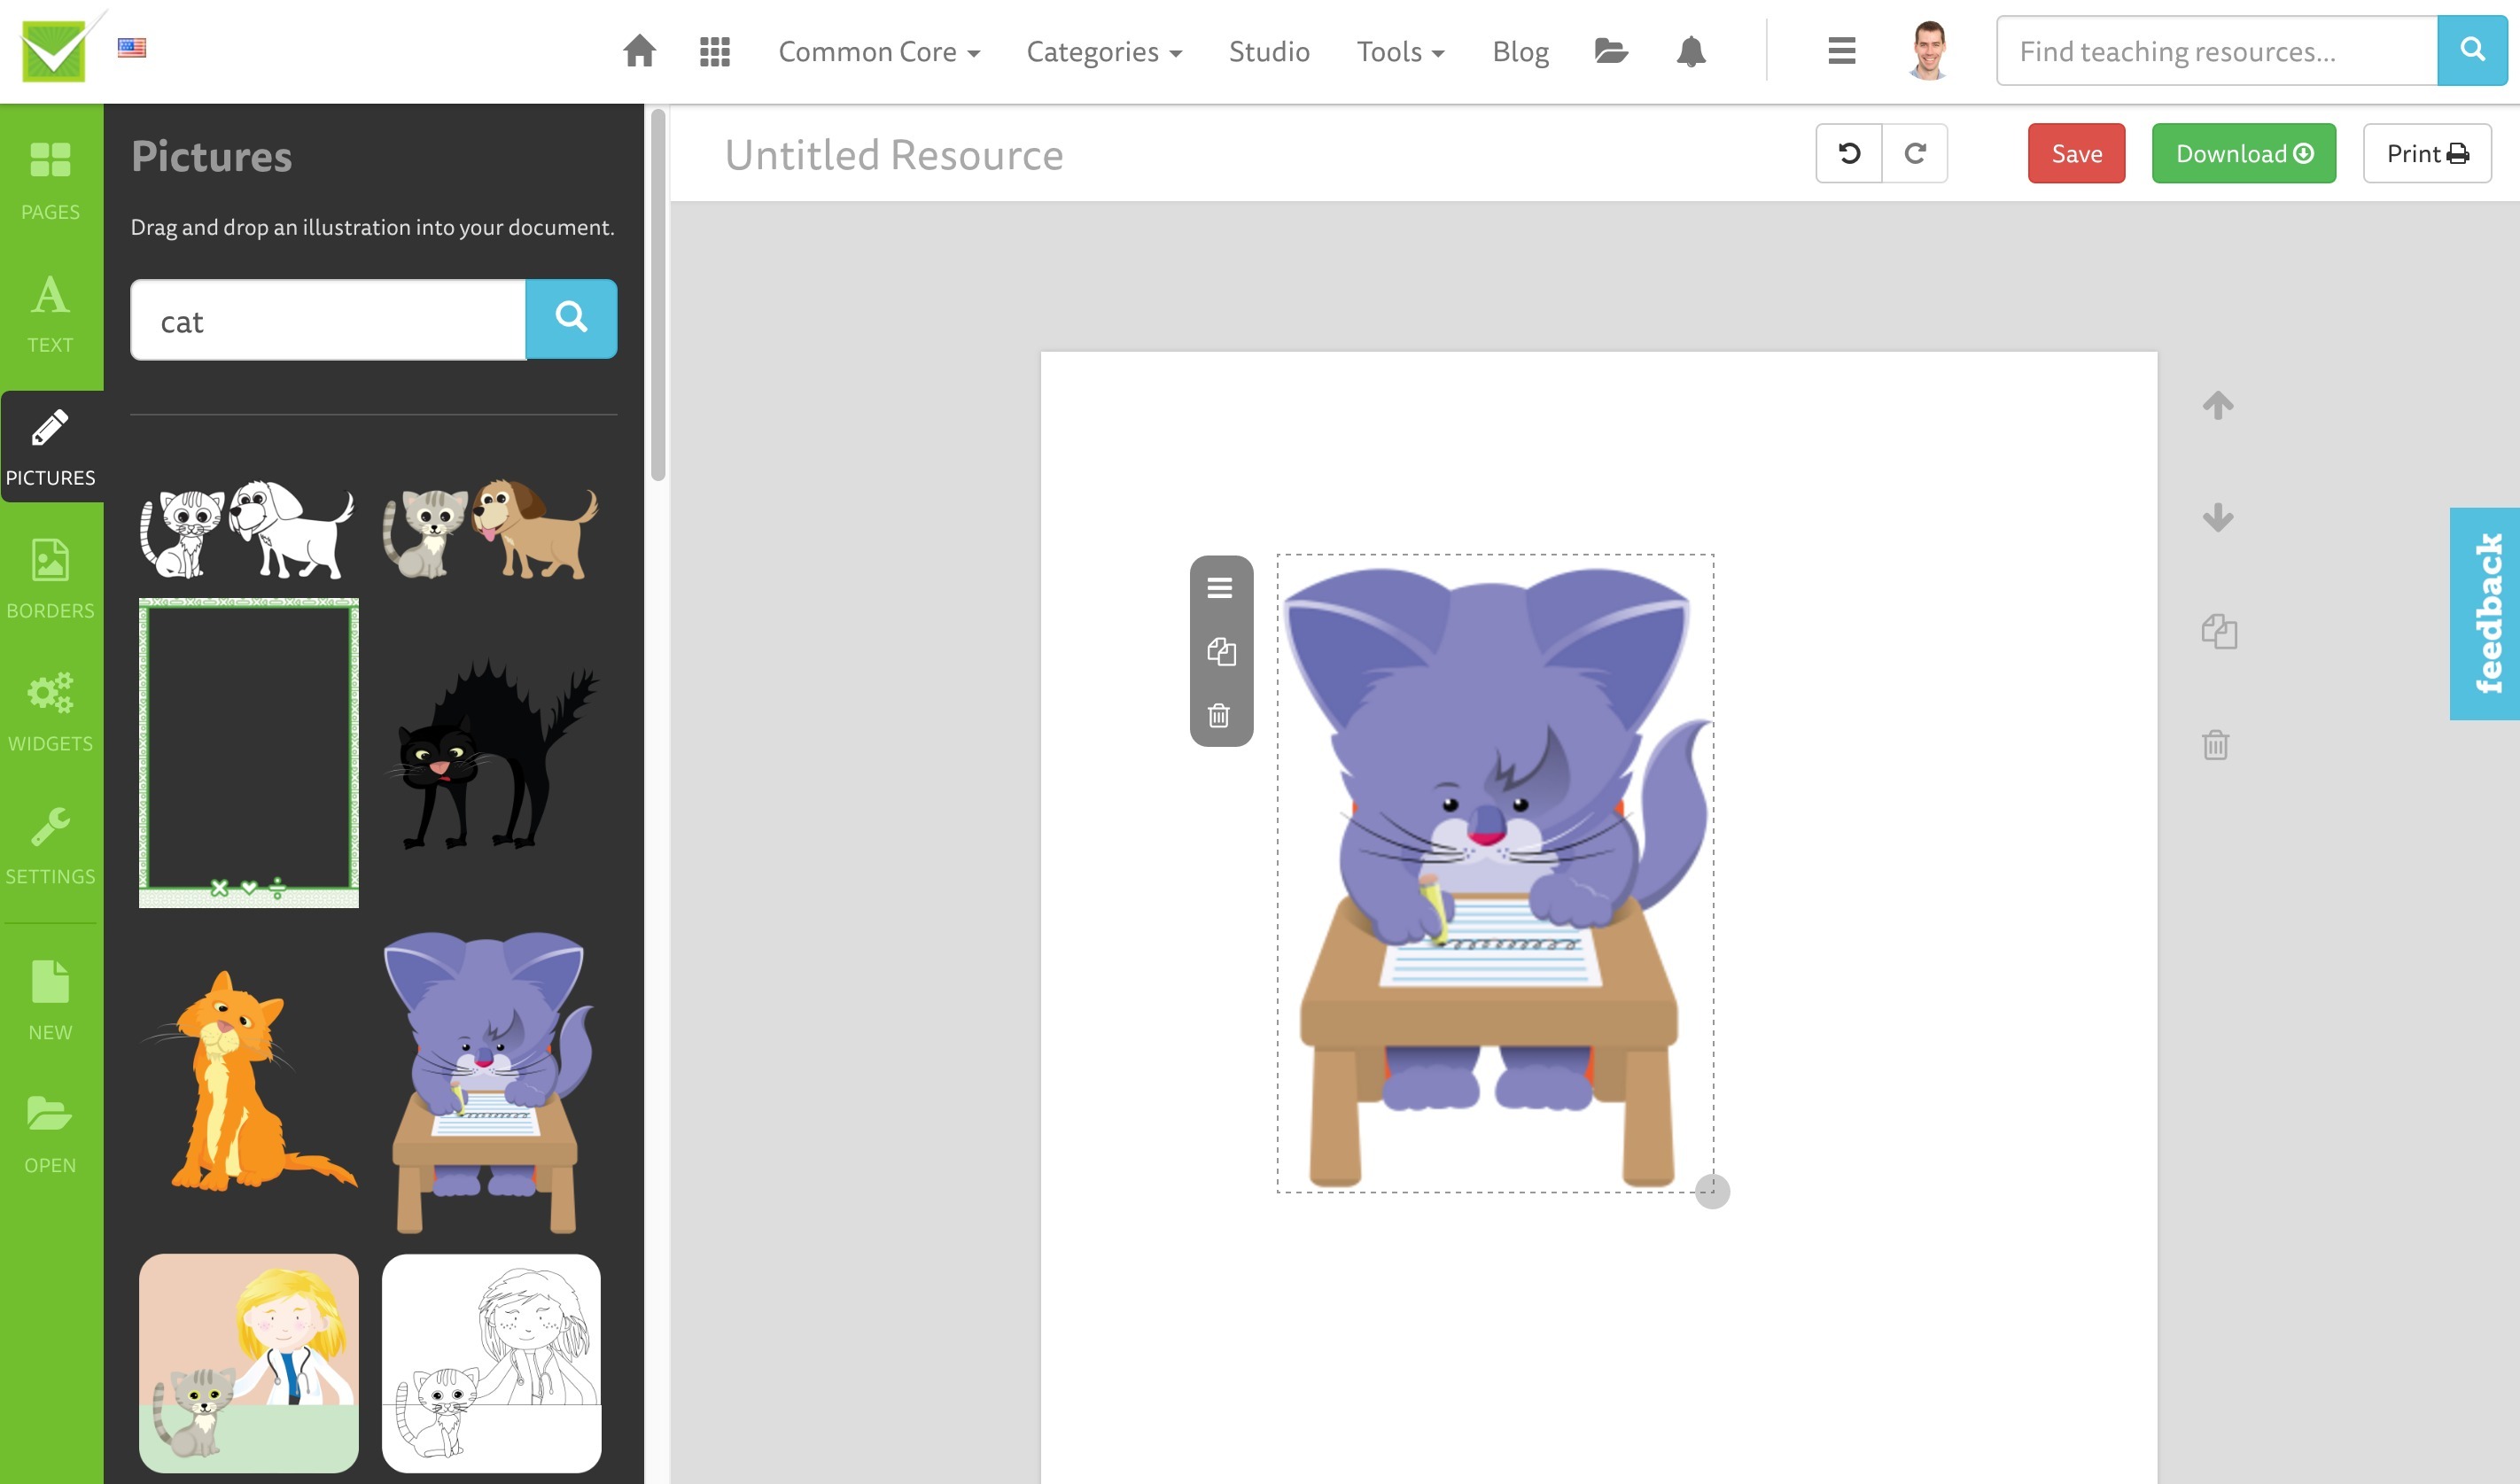The image size is (2520, 1484).
Task: Open the folder icon in top navigation
Action: 1611,51
